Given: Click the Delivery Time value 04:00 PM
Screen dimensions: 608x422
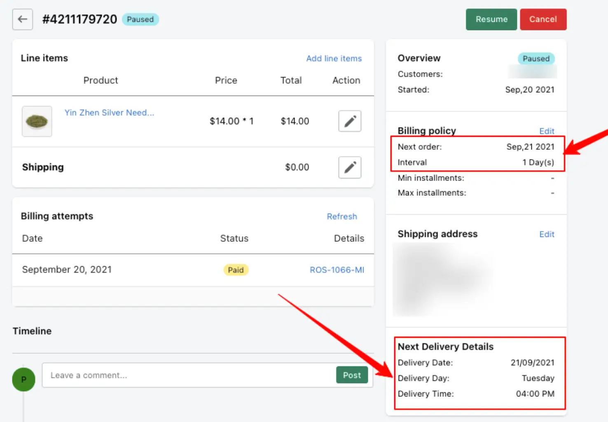Looking at the screenshot, I should [535, 394].
